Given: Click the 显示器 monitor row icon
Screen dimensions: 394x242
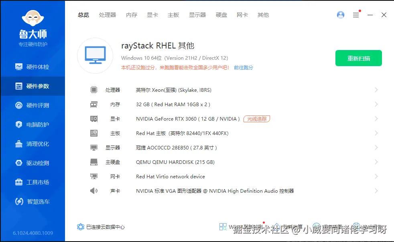Looking at the screenshot, I should [94, 147].
